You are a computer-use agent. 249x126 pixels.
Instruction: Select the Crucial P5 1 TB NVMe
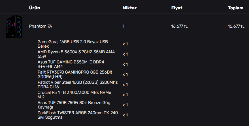coord(74,95)
